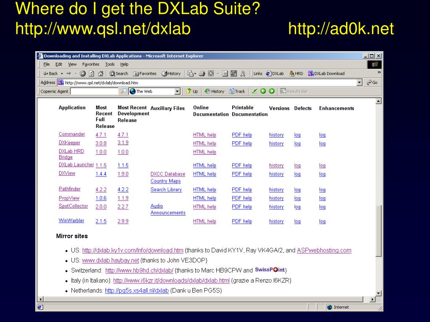Expand the Address bar URL dropdown
430x322 pixels.
click(x=359, y=83)
